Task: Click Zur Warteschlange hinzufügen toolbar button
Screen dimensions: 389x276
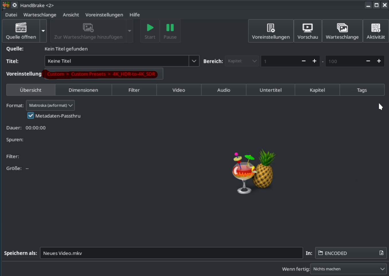Action: 88,31
